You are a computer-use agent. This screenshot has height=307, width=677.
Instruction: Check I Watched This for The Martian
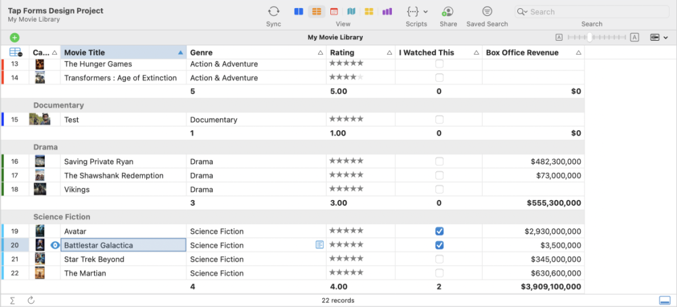click(x=439, y=273)
